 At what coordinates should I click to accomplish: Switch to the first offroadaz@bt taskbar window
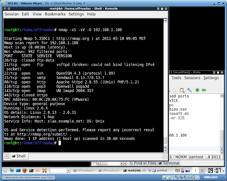pyautogui.click(x=85, y=171)
